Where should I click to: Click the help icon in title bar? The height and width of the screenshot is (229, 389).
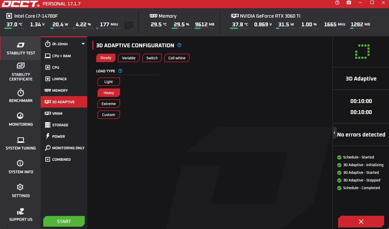337,3
